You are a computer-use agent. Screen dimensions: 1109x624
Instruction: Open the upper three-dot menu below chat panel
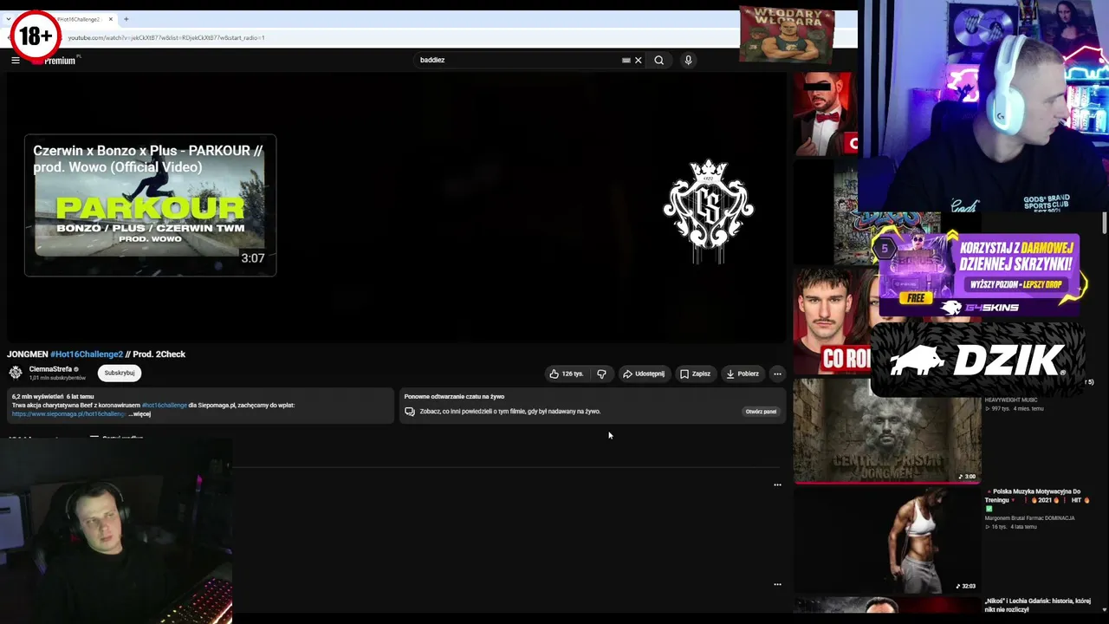(777, 485)
